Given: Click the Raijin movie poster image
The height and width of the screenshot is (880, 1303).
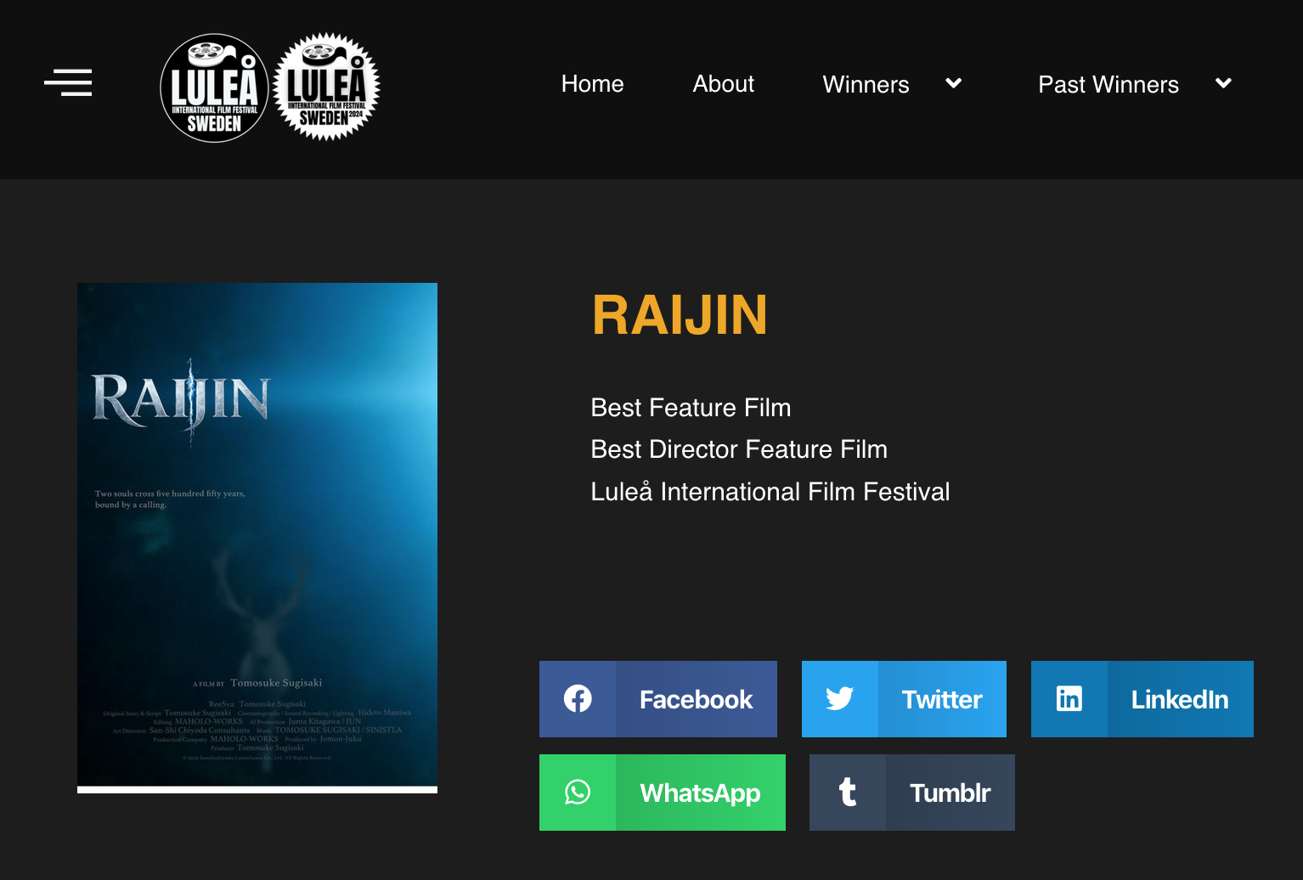Looking at the screenshot, I should pyautogui.click(x=257, y=535).
